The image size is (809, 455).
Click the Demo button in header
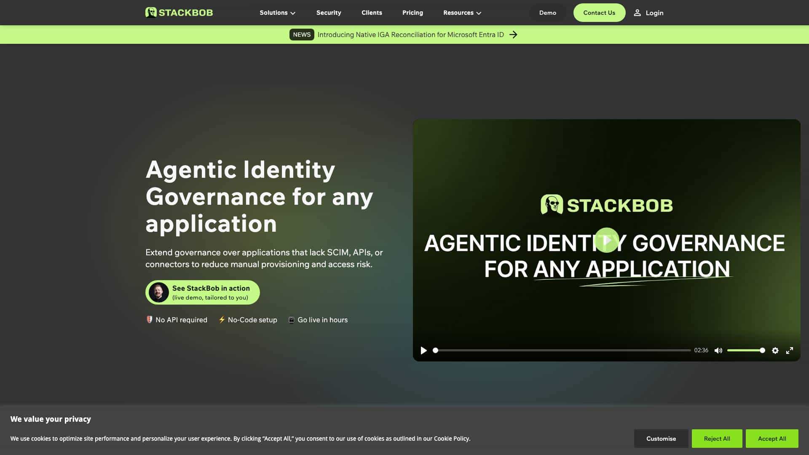tap(548, 13)
